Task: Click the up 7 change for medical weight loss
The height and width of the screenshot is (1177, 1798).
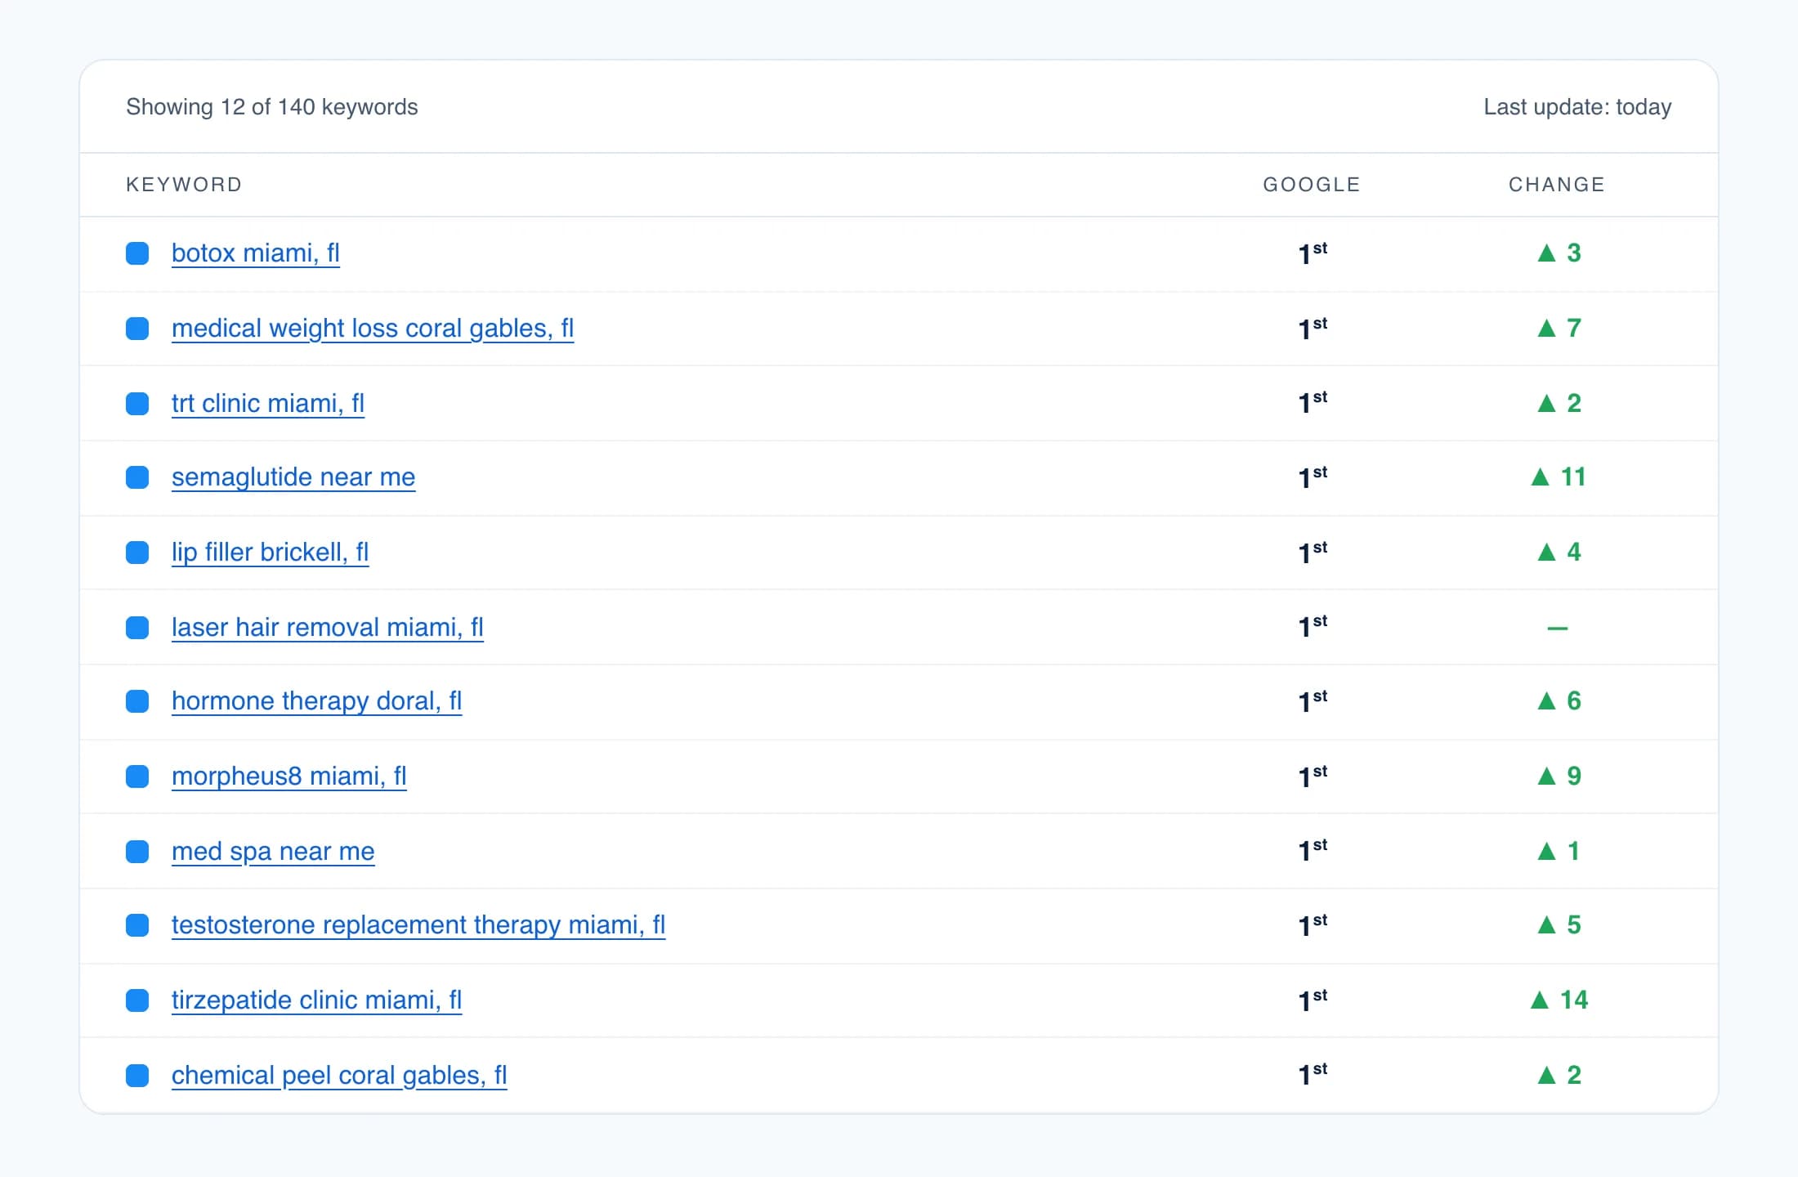Action: coord(1559,329)
